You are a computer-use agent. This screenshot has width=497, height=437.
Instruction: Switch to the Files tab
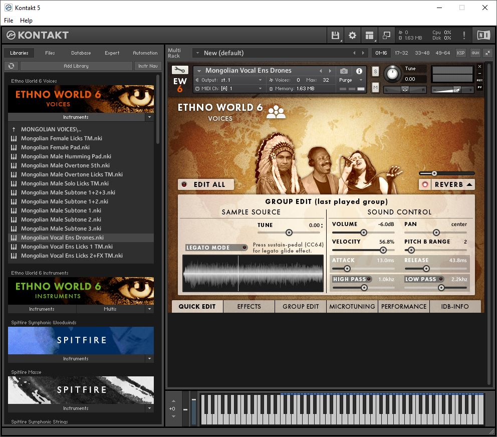(50, 53)
